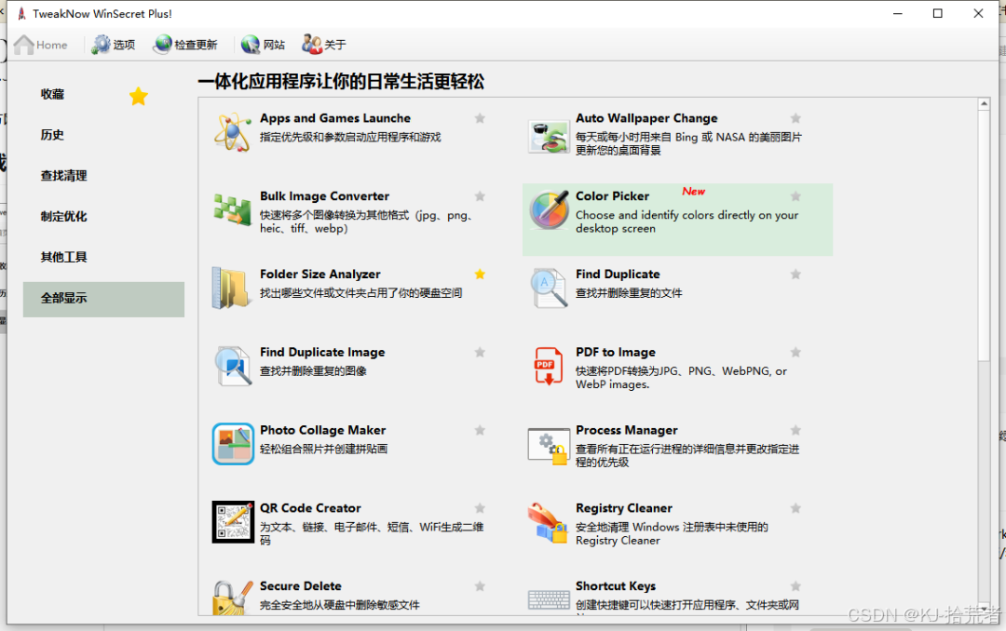Open the Apps and Games Launcher atom icon
1006x631 pixels.
(x=232, y=132)
